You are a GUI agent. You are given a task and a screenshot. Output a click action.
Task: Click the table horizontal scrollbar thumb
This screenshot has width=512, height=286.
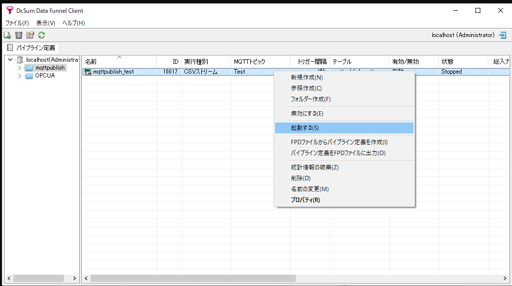193,279
